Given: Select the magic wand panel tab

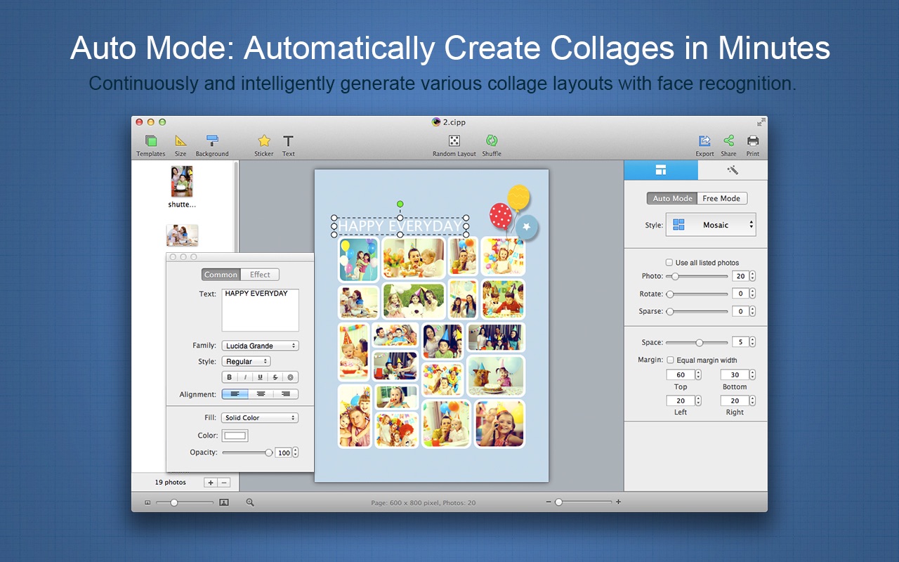Looking at the screenshot, I should [x=732, y=170].
